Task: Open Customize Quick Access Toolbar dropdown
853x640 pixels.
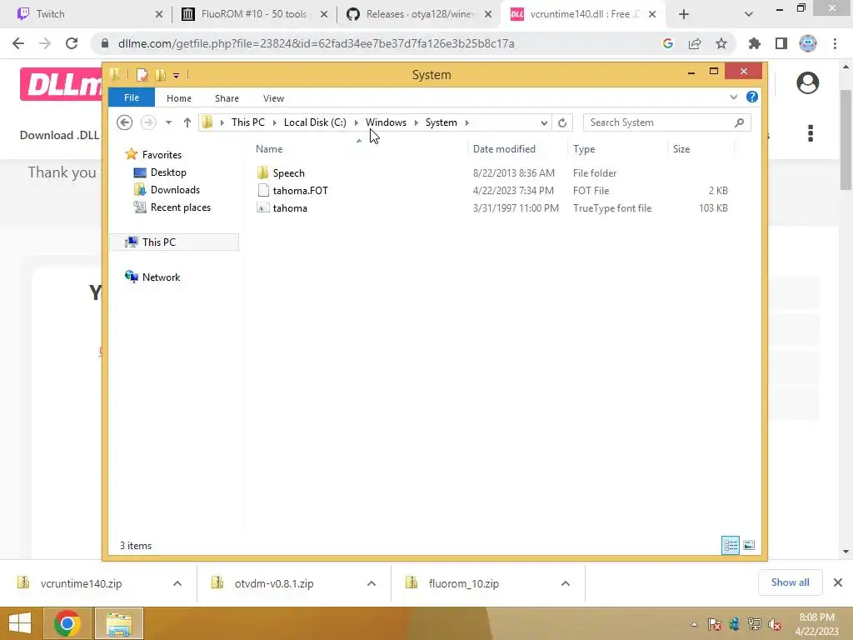Action: [177, 75]
